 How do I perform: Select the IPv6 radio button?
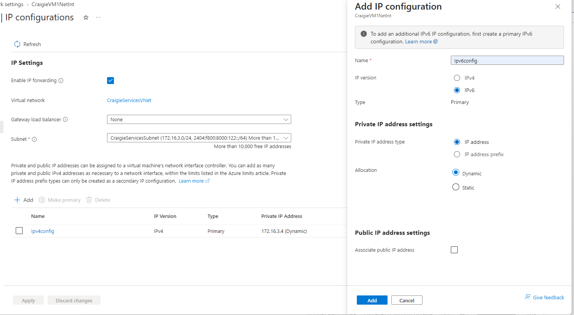457,90
